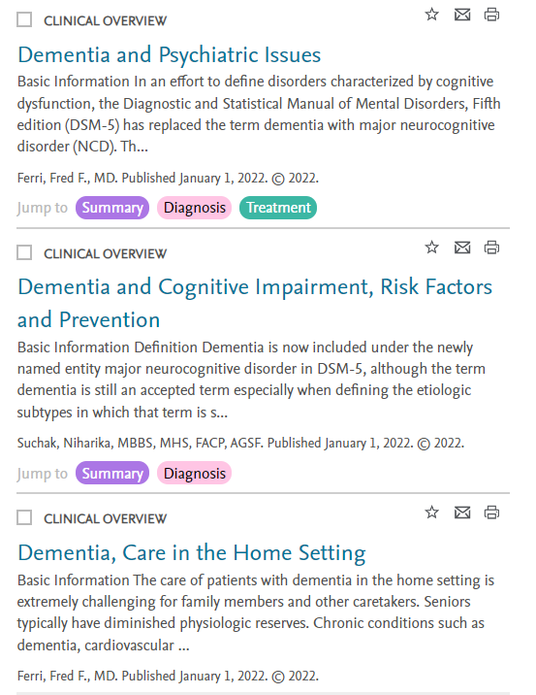Jump to Summary of Risk Factors article
Image resolution: width=536 pixels, height=695 pixels.
click(x=112, y=473)
